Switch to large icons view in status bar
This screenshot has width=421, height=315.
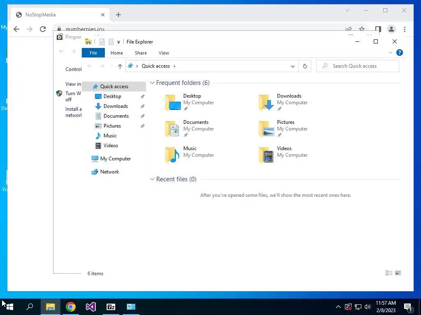398,273
